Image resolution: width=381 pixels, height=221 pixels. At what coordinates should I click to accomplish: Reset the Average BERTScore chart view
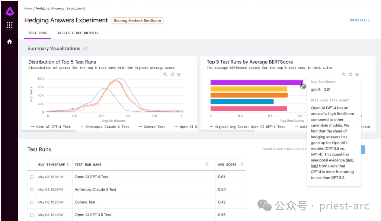[x=350, y=74]
